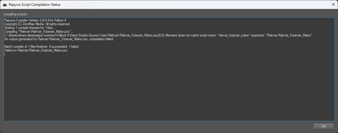Close the Papyrus Script Compilation Status dialog
The width and height of the screenshot is (338, 133).
tap(333, 5)
